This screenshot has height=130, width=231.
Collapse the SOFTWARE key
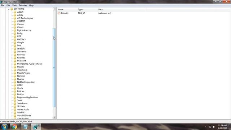[x=9, y=9]
